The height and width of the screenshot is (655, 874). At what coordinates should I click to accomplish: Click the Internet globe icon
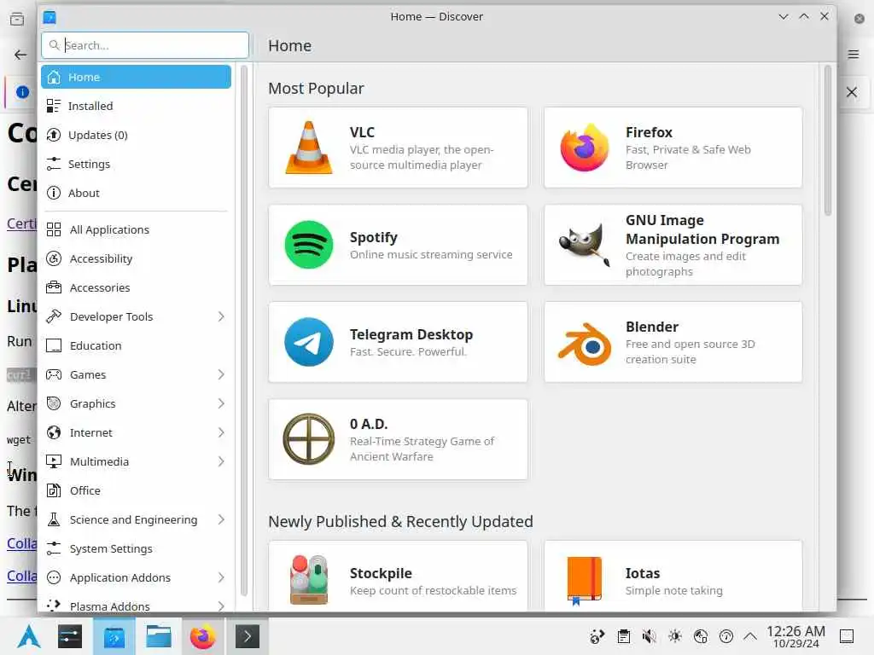54,432
